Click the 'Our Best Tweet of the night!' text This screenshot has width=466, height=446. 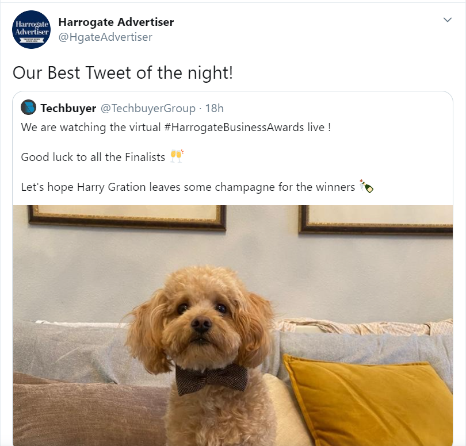(x=123, y=73)
